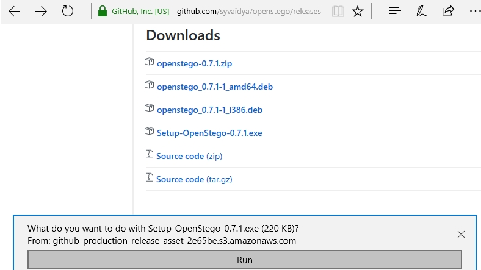The image size is (481, 270).
Task: Open the More actions ellipsis menu
Action: click(x=475, y=12)
